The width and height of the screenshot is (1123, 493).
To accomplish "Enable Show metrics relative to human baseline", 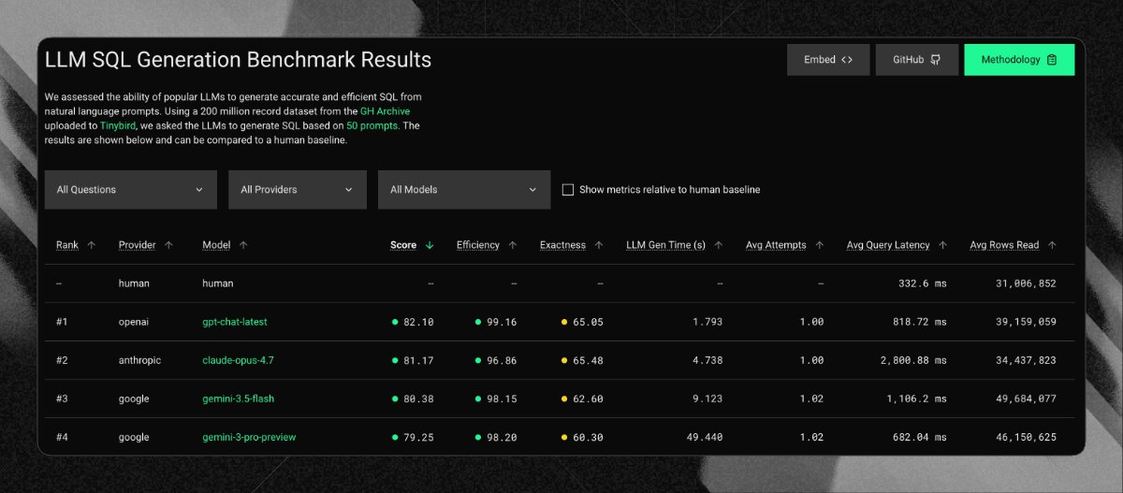I will tap(568, 189).
